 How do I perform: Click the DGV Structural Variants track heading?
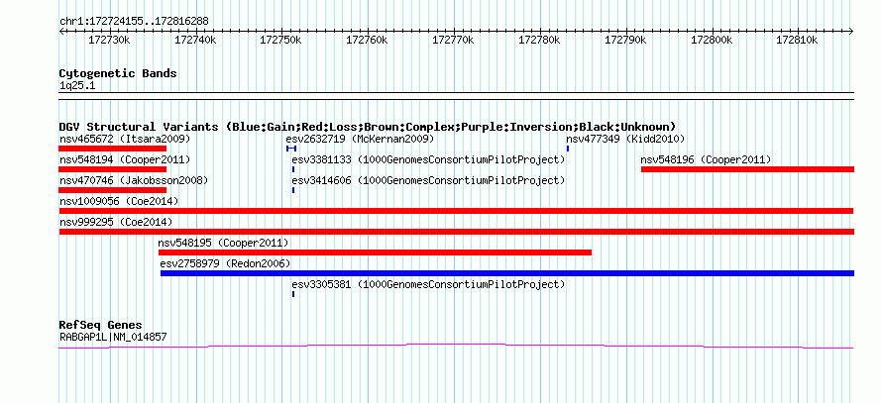(x=368, y=127)
